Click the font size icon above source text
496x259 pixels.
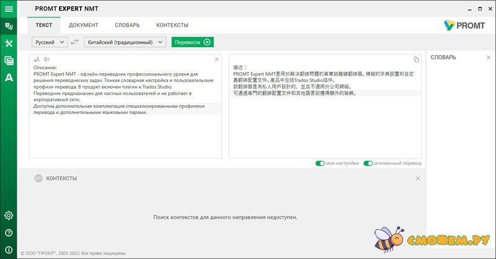(x=37, y=59)
